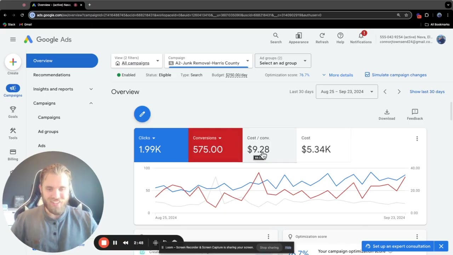Open Ad groups menu item
Viewport: 453px width, 255px height.
pyautogui.click(x=48, y=131)
